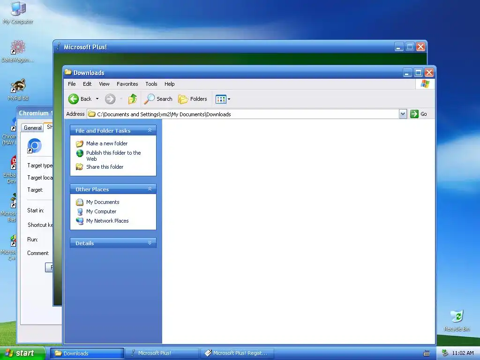Click the green Back arrow button

tap(74, 99)
